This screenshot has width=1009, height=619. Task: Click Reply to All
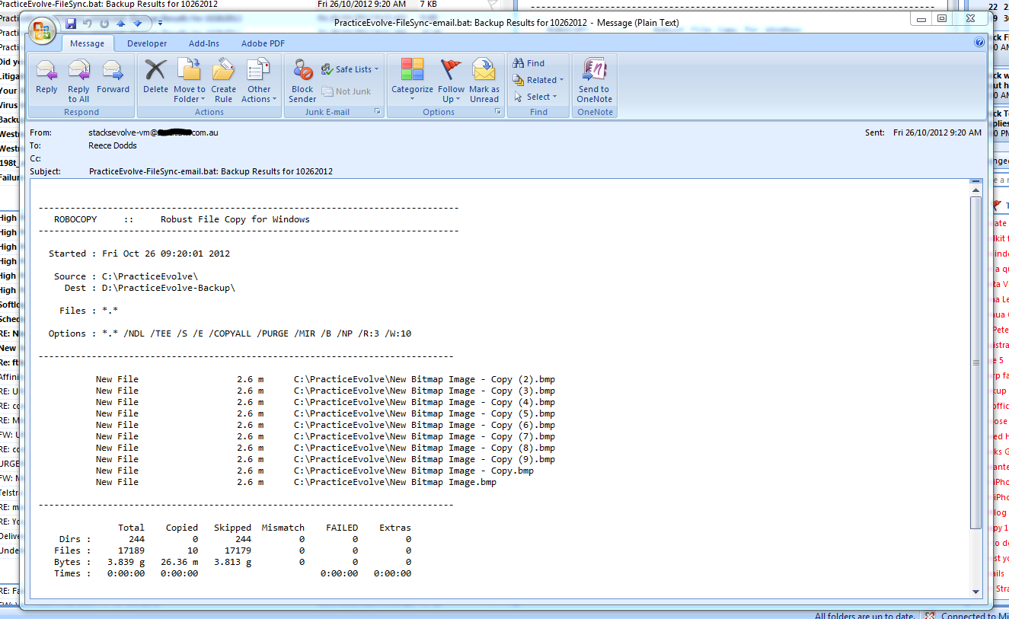pos(78,80)
